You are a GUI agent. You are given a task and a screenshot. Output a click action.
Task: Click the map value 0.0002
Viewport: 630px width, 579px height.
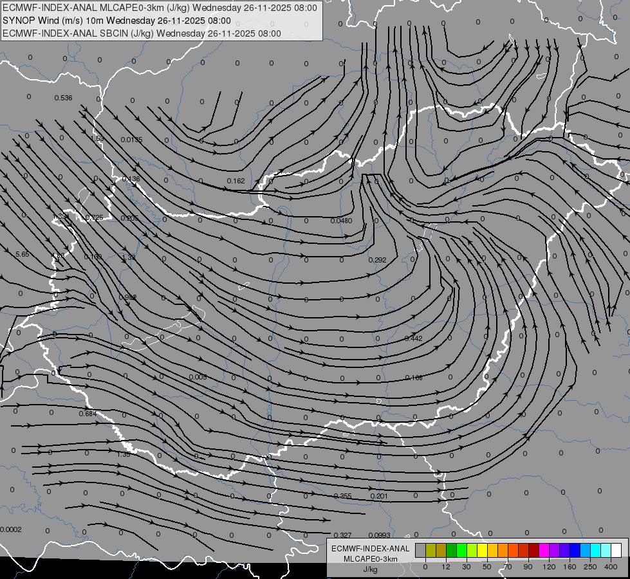click(x=11, y=529)
